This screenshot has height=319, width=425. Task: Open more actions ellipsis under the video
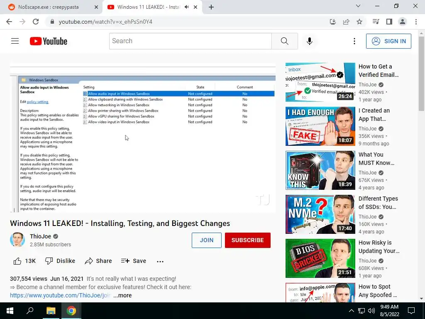pyautogui.click(x=160, y=262)
